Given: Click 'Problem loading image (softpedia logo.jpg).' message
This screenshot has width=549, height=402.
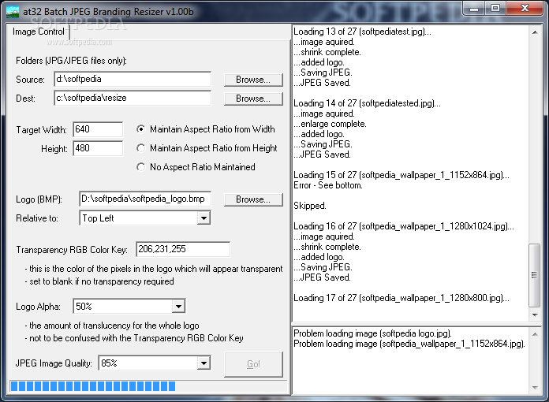Looking at the screenshot, I should (x=372, y=333).
